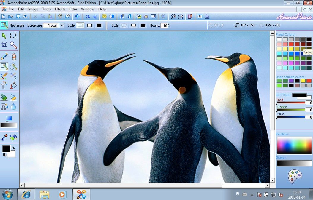Choose the solid black filled rectangle style
313x200 pixels.
pos(99,25)
